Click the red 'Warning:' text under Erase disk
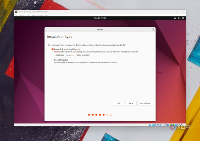Viewport: 200px width, 141px height. 57,52
